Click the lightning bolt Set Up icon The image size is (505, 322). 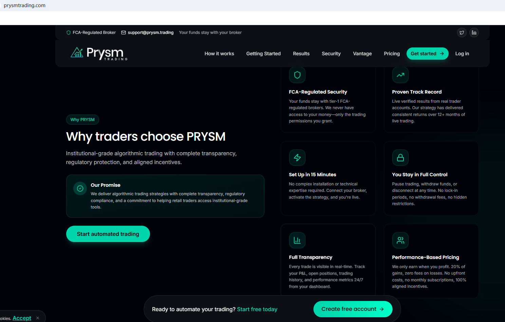tap(297, 158)
